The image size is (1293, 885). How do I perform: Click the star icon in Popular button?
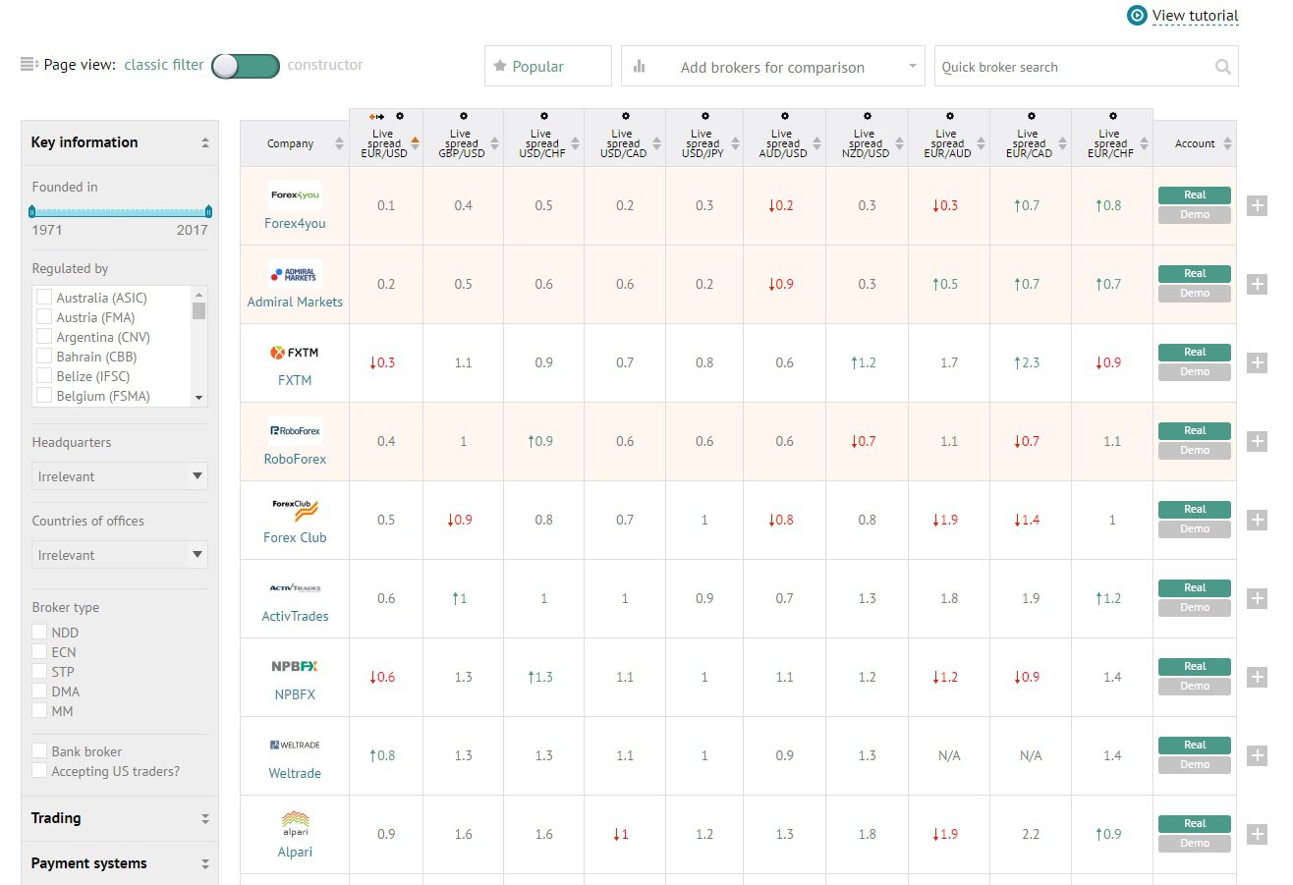click(x=500, y=66)
